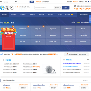Viewport: 91px width, 91px height.
Task: Select 69176.com domain cell
Action: coord(83,35)
